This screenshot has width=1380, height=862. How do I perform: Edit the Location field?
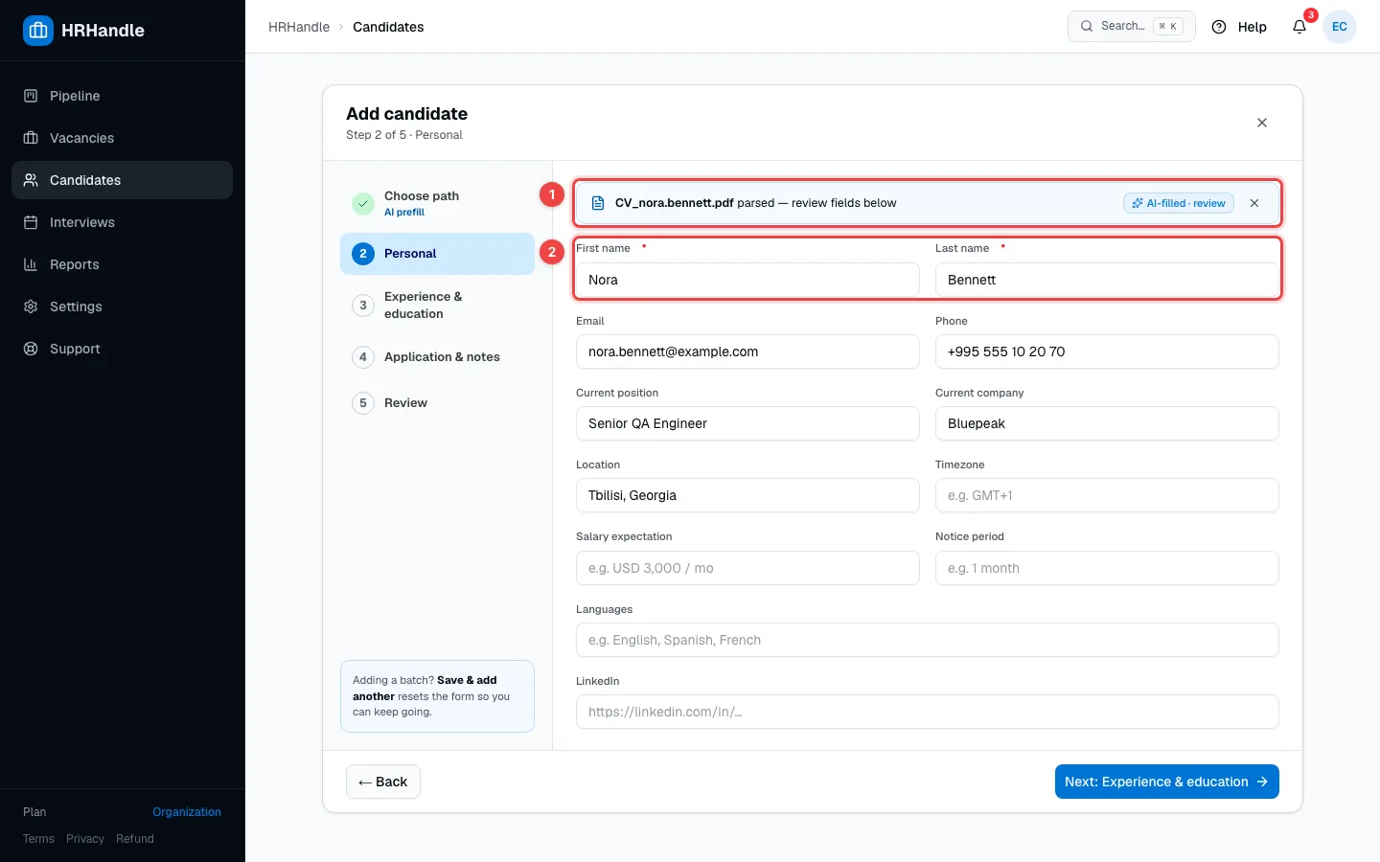[747, 495]
